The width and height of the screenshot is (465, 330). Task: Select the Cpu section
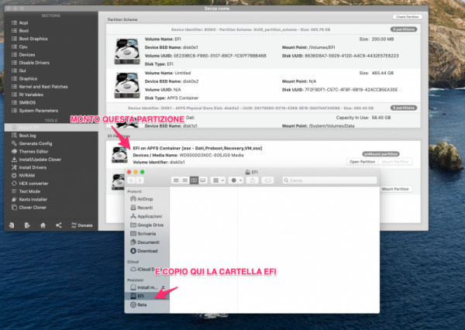(x=23, y=46)
